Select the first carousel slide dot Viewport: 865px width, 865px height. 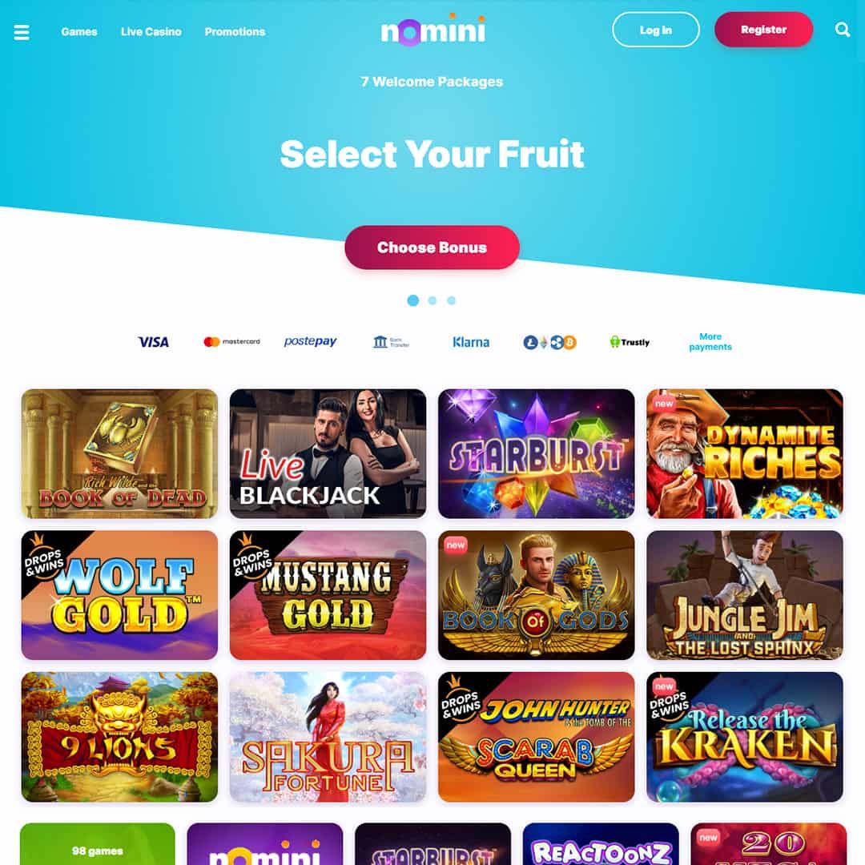click(412, 300)
